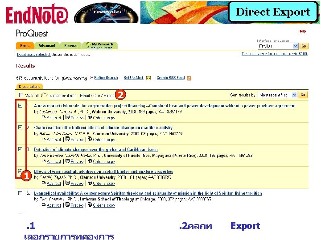Open the 4 marked items link
The image size is (321, 240).
pos(63,96)
